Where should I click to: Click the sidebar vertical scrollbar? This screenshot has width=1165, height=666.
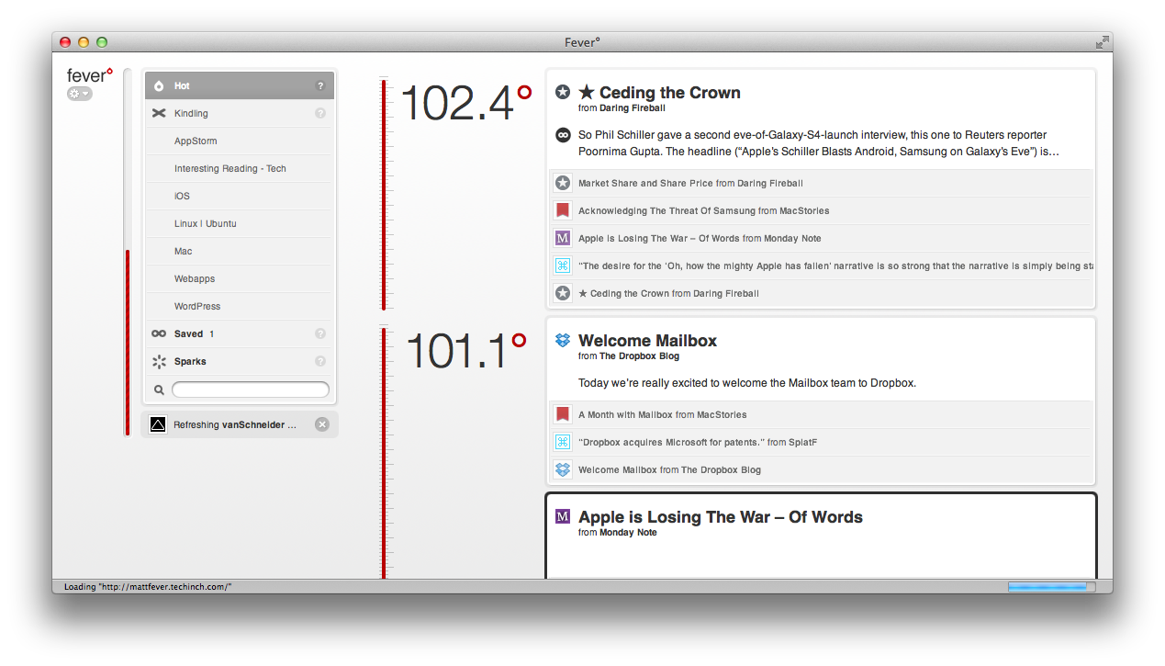click(x=128, y=252)
